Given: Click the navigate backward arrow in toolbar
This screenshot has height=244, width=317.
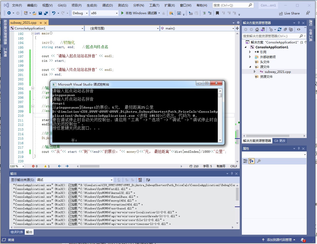Looking at the screenshot, I should pyautogui.click(x=9, y=13).
